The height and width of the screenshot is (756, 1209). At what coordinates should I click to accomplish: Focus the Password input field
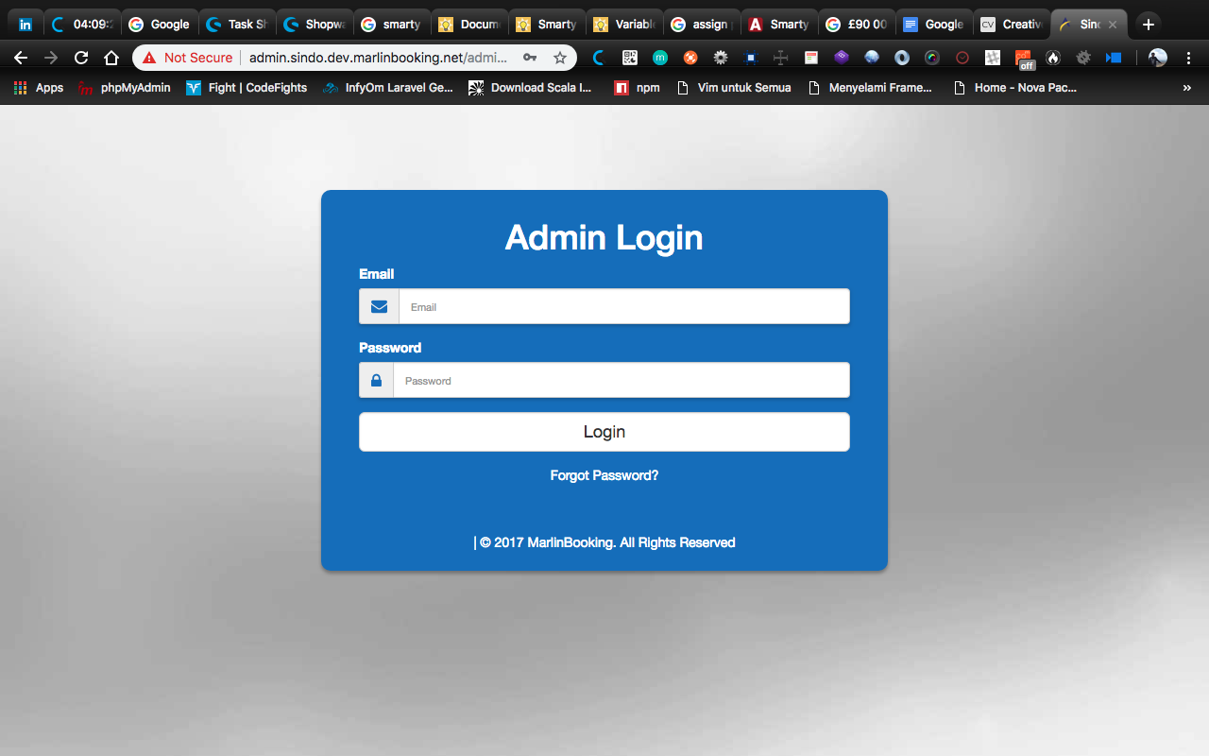621,381
